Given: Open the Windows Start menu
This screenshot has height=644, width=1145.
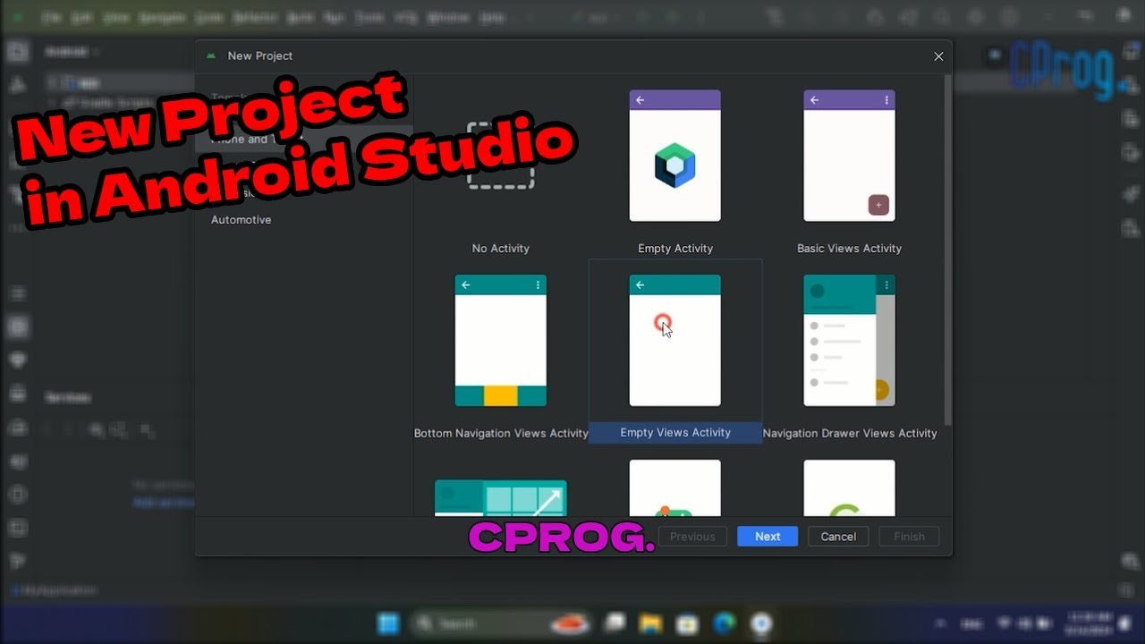Looking at the screenshot, I should [x=388, y=623].
